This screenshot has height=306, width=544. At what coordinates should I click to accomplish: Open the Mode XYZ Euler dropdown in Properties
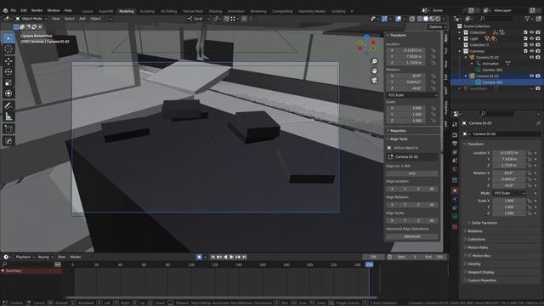click(509, 193)
